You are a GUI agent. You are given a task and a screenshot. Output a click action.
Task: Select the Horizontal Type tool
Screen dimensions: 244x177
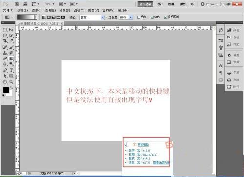point(11,70)
